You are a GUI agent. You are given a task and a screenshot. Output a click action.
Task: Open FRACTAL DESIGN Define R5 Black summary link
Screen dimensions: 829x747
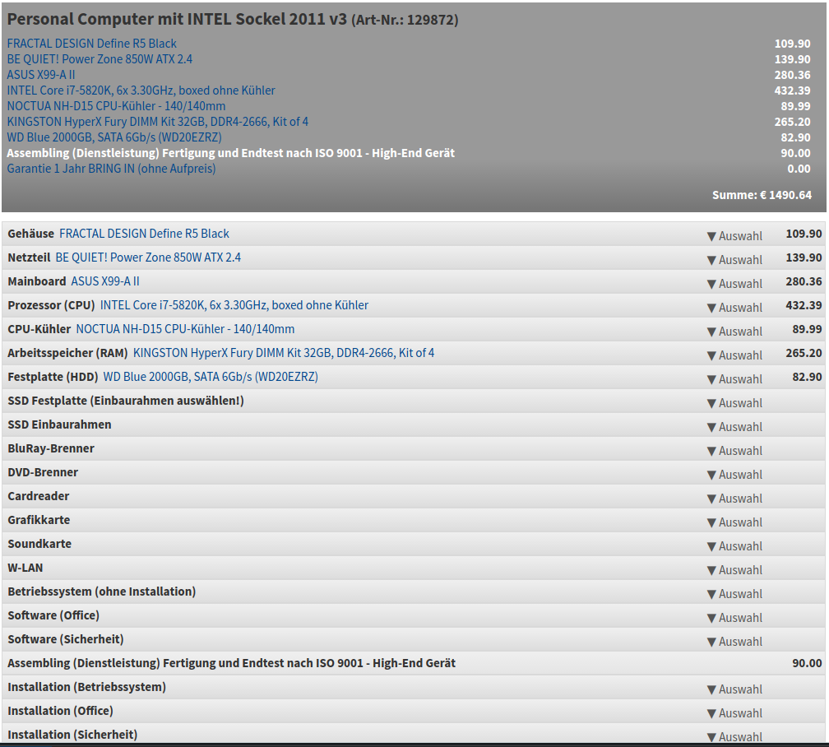coord(91,44)
